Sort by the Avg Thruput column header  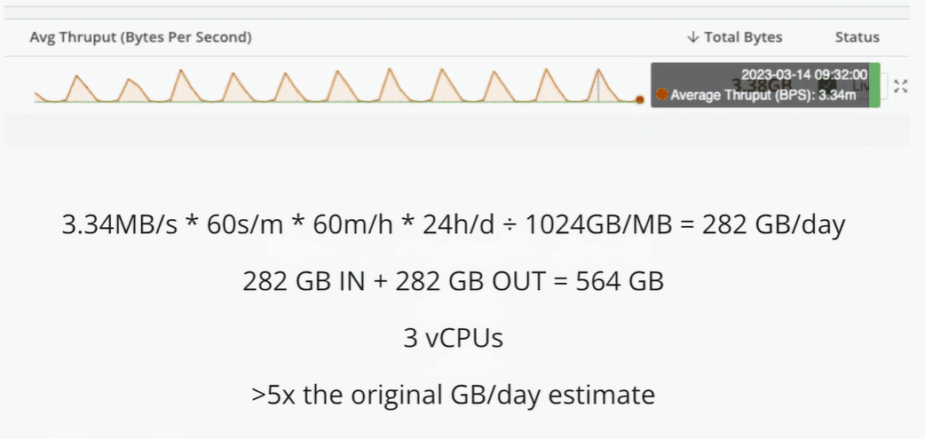[x=140, y=37]
